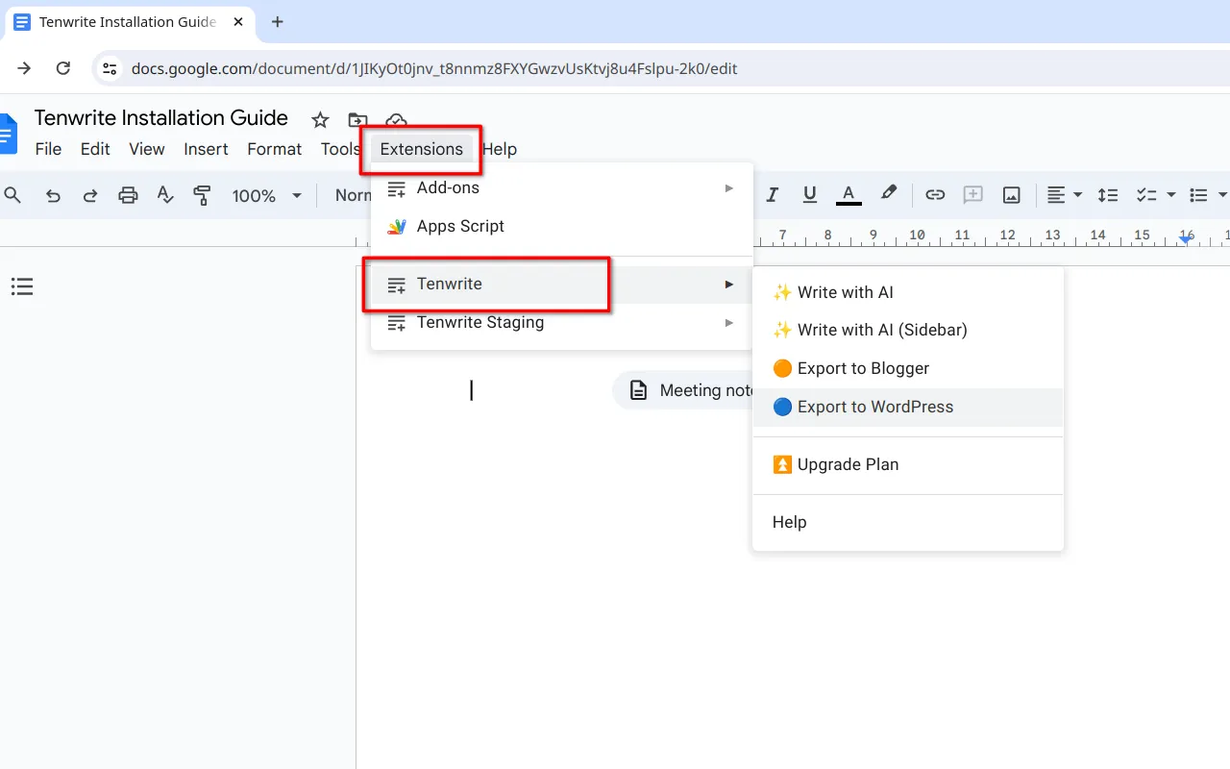Redo the last action
This screenshot has width=1230, height=769.
click(x=90, y=195)
